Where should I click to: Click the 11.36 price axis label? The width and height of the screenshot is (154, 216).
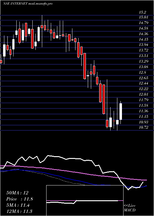click(144, 111)
